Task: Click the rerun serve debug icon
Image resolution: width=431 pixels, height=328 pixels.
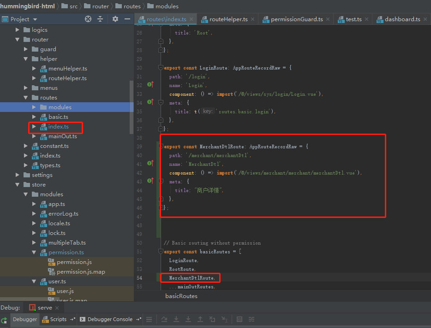Action: coord(4,320)
